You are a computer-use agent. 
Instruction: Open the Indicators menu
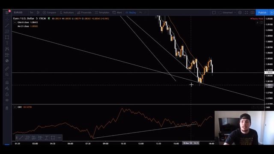[x=67, y=12]
